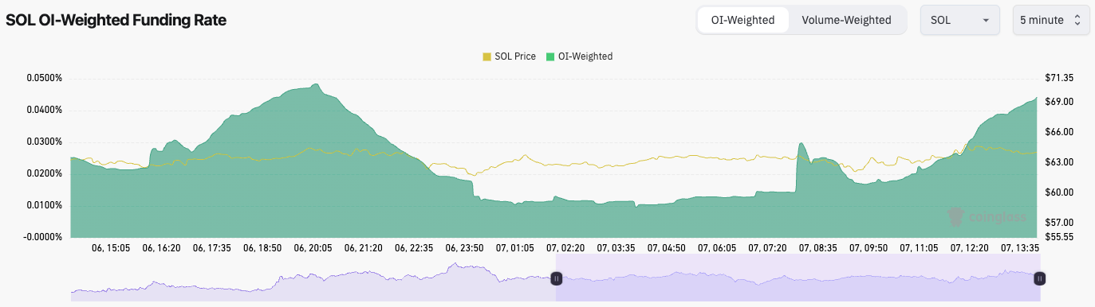1095x307 pixels.
Task: Switch to Volume-Weighted tab
Action: point(846,20)
